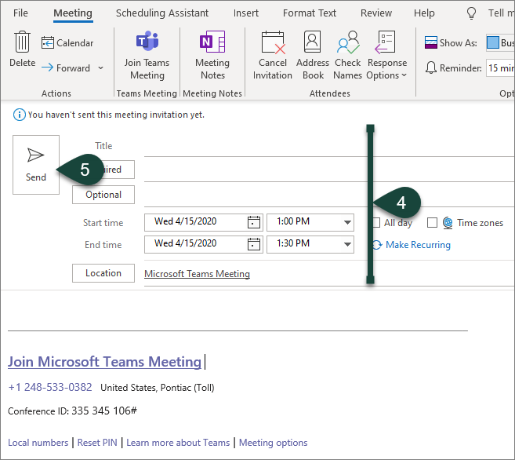Image resolution: width=515 pixels, height=460 pixels.
Task: Open the 1:00 PM start time dropdown
Action: coord(347,222)
